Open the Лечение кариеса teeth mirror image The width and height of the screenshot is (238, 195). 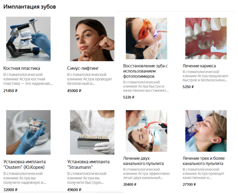(x=206, y=39)
